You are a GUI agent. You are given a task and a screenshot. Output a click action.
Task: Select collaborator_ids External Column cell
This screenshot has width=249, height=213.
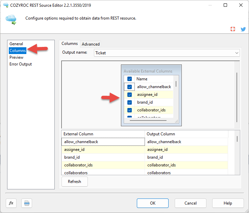(103, 165)
